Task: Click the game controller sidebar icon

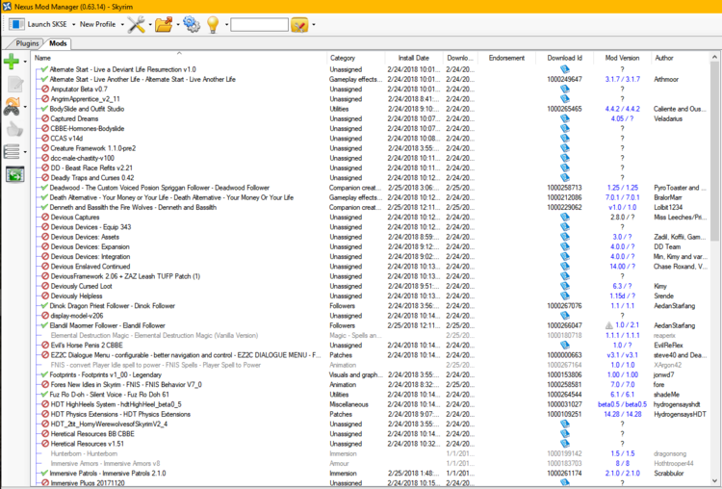Action: pos(12,106)
